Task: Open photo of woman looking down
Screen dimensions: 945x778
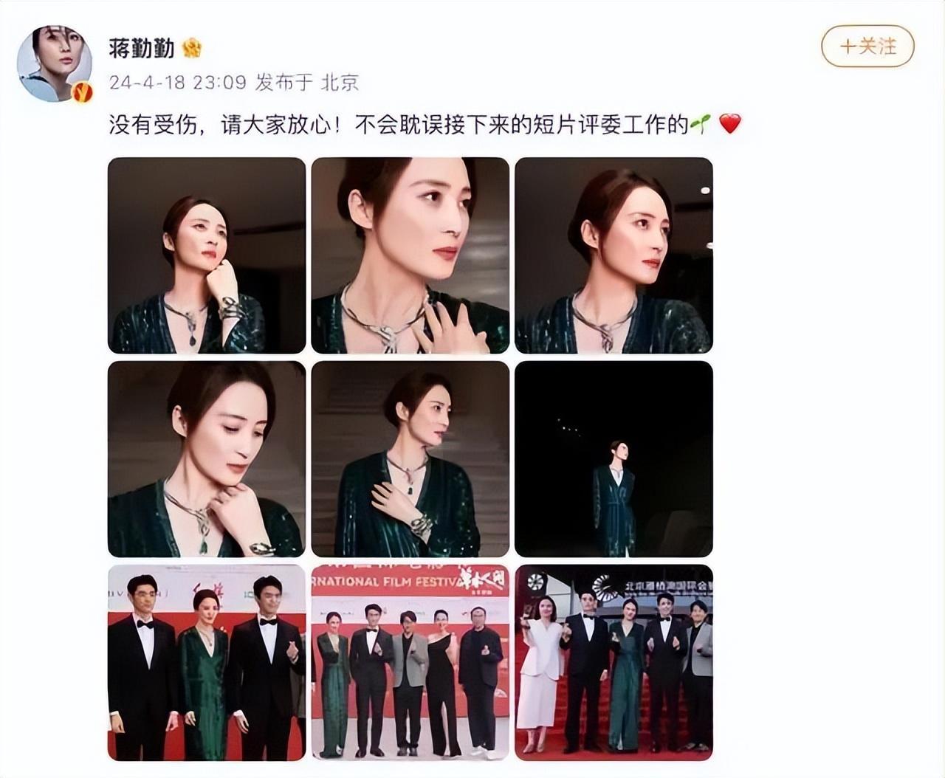Action: 207,458
